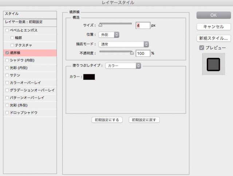Click the 初期設定にする button
This screenshot has height=176, width=233.
(x=107, y=120)
